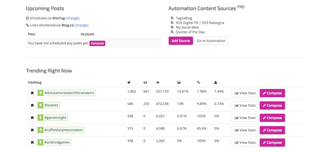Click the retweets column header icon
Viewport: 318px width, 152px height.
tap(145, 82)
